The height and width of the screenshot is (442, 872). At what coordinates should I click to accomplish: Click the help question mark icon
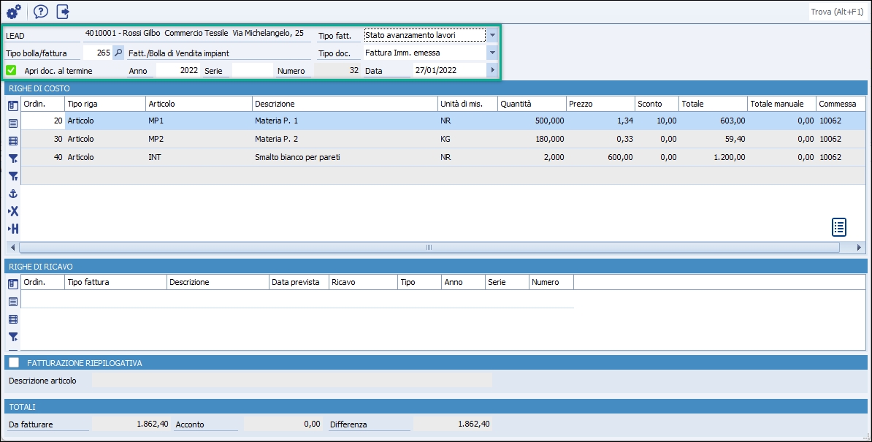coord(40,12)
